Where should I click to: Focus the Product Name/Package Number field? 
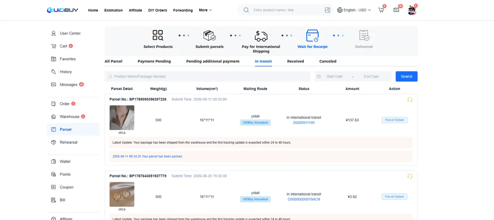tap(207, 76)
